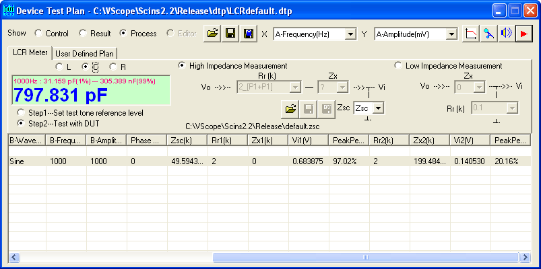Select Step1 Set test tone reference level
Viewport: 541px width, 269px height.
pyautogui.click(x=22, y=112)
